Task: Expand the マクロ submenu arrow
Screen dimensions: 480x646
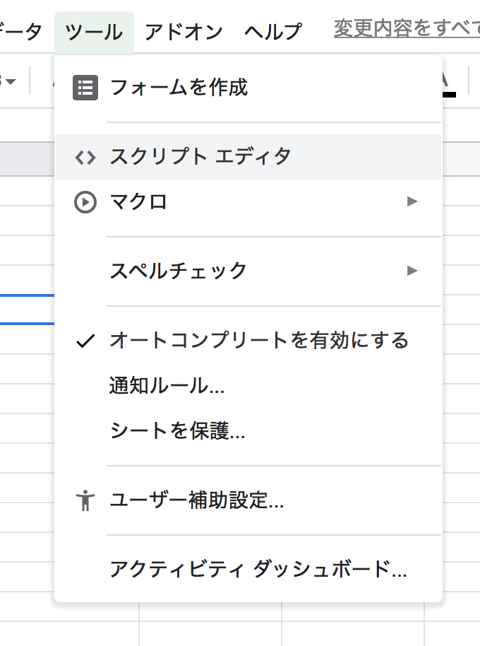Action: pyautogui.click(x=412, y=201)
